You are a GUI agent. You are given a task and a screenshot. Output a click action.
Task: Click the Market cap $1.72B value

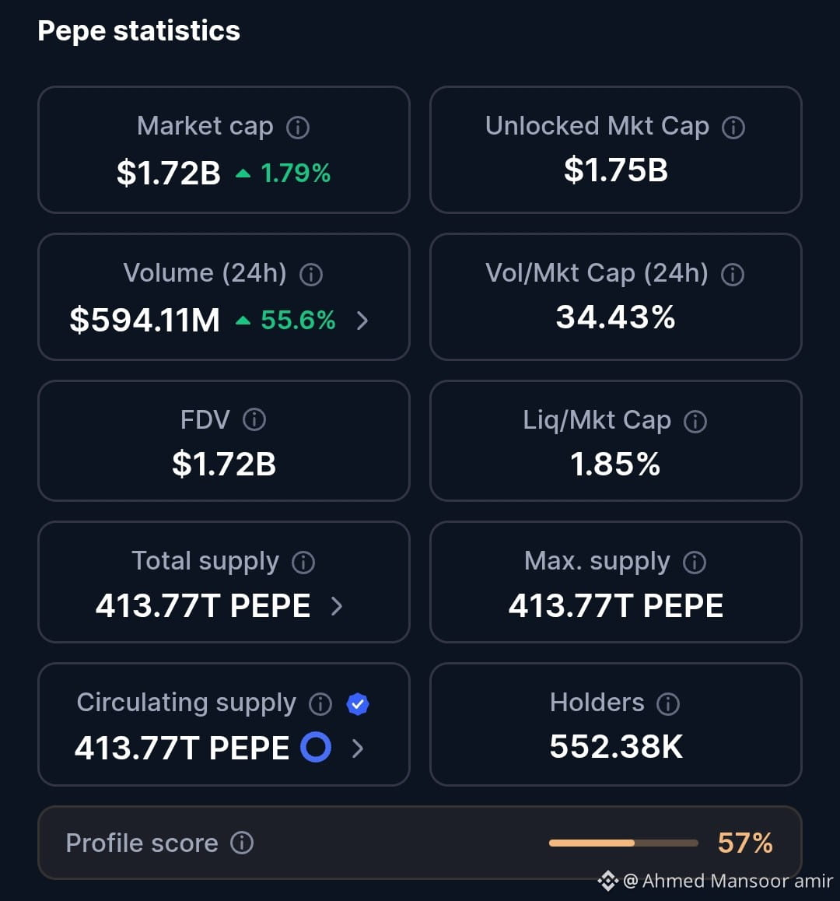pyautogui.click(x=168, y=173)
